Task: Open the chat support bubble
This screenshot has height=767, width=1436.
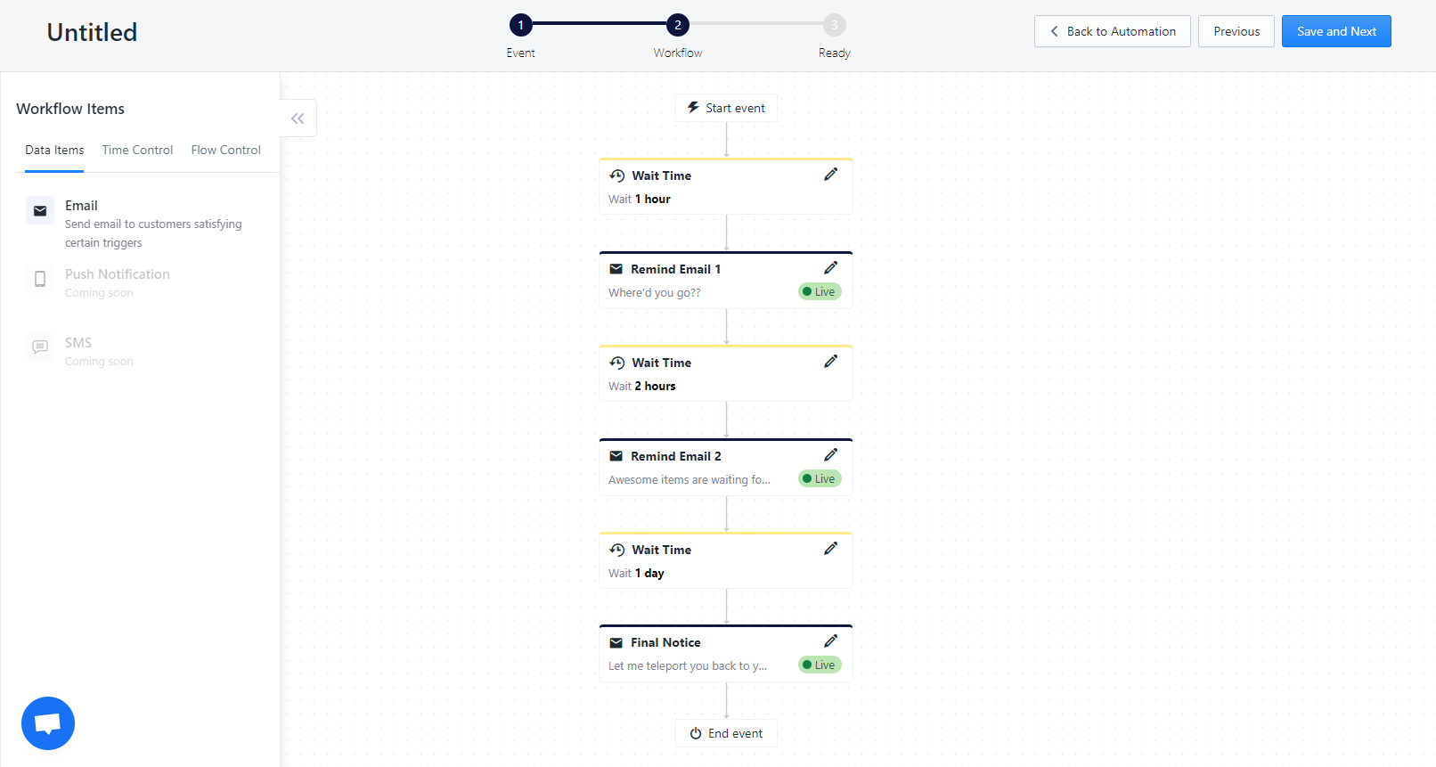Action: 48,723
